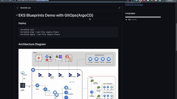The width and height of the screenshot is (177, 99).
Task: Open the README outline list icon
Action: point(17,8)
